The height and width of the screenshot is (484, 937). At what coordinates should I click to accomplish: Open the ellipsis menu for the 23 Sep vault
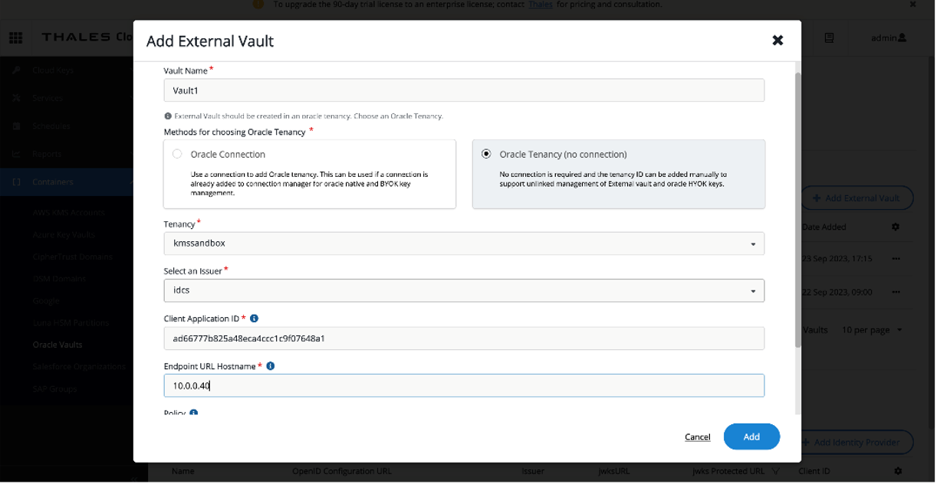pyautogui.click(x=896, y=259)
